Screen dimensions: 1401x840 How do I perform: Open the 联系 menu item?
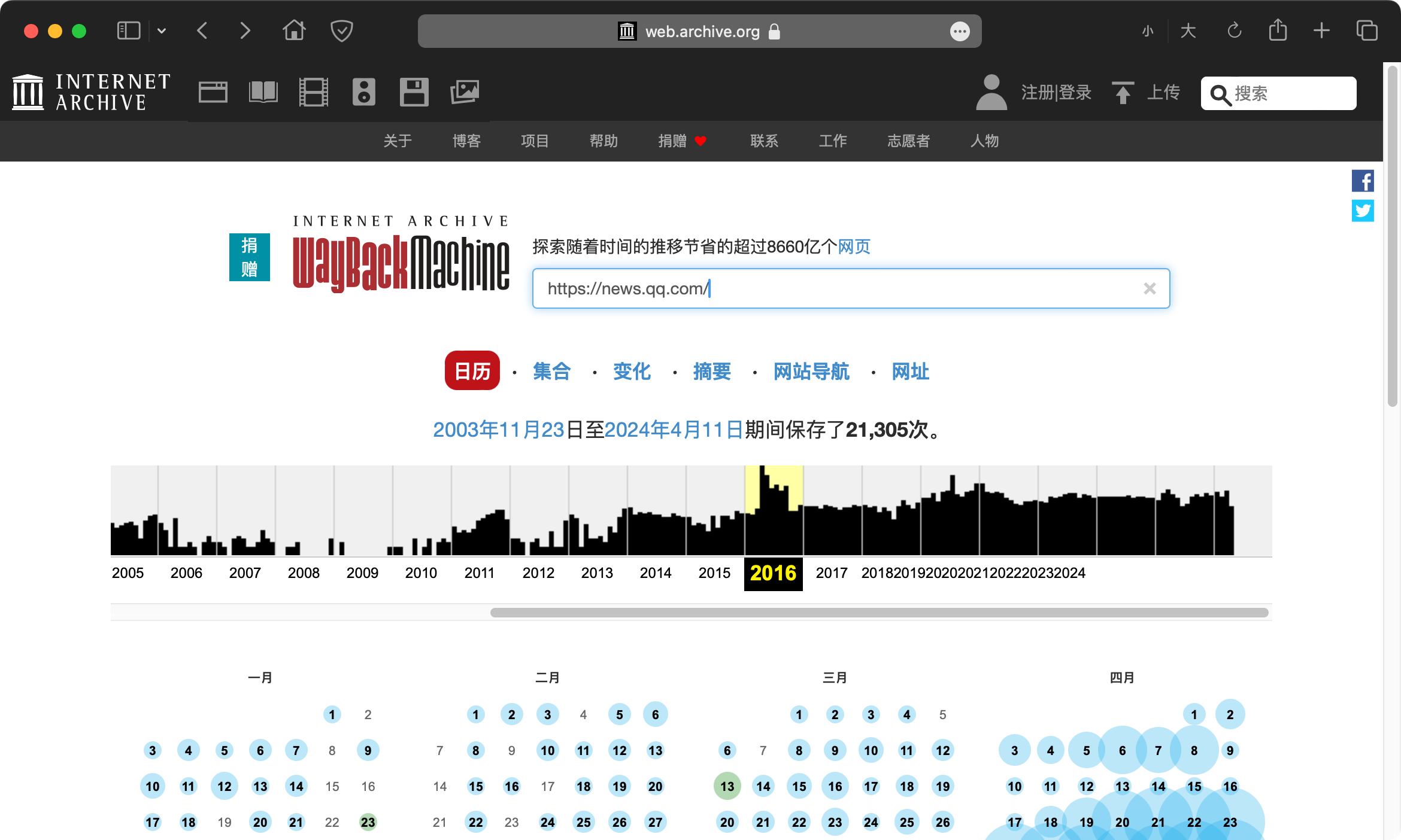coord(764,141)
